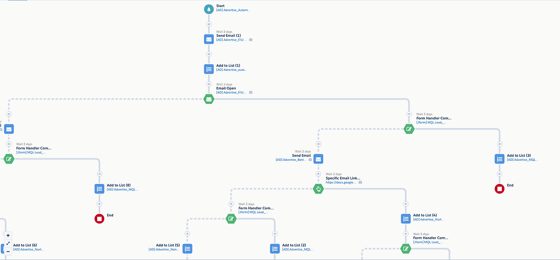The image size is (560, 260).
Task: Click camera icon next to Advertise_Best email
Action: click(x=310, y=160)
